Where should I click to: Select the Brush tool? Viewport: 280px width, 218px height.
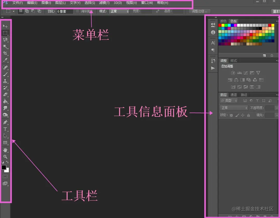pyautogui.click(x=5, y=74)
